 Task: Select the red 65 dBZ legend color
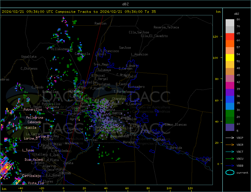[x=230, y=37]
